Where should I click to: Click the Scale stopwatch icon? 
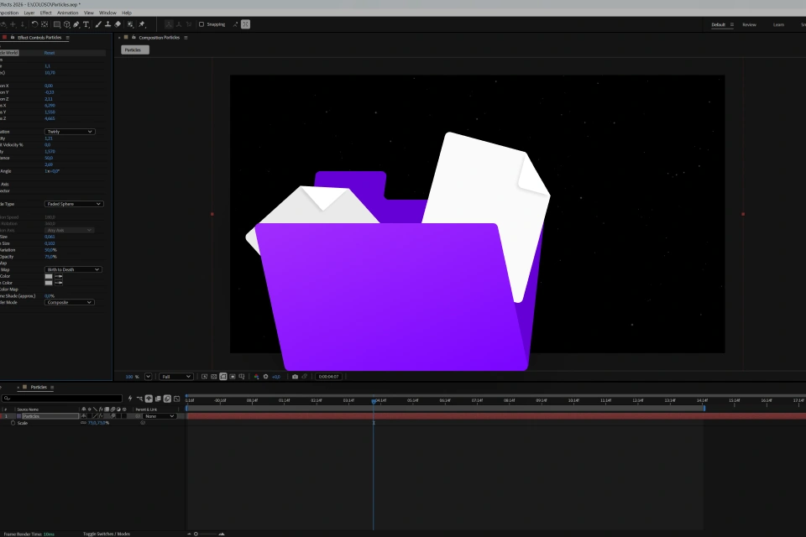pos(13,423)
